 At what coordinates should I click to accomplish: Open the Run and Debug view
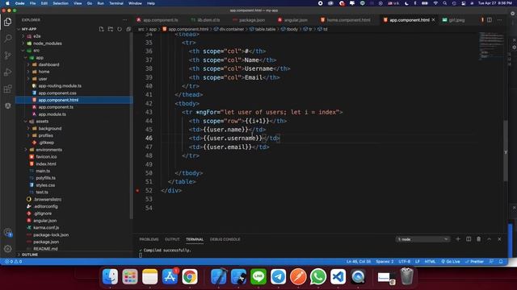coord(7,72)
